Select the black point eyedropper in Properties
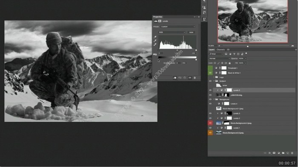Viewport: 298px width, 167px height. pyautogui.click(x=155, y=37)
